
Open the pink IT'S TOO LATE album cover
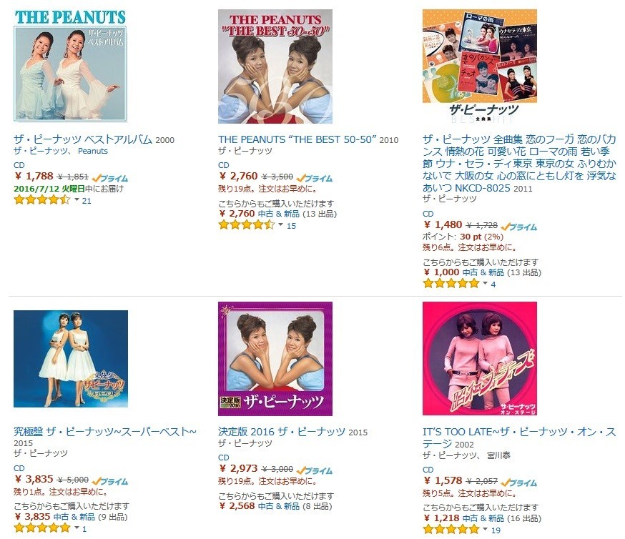click(x=480, y=359)
